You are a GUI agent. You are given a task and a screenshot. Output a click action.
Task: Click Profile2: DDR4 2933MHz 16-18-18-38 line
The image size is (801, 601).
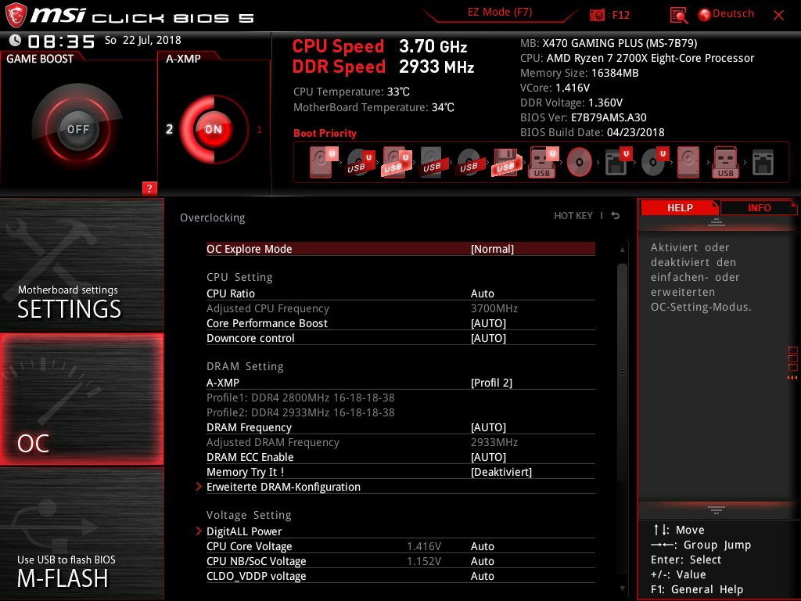300,412
